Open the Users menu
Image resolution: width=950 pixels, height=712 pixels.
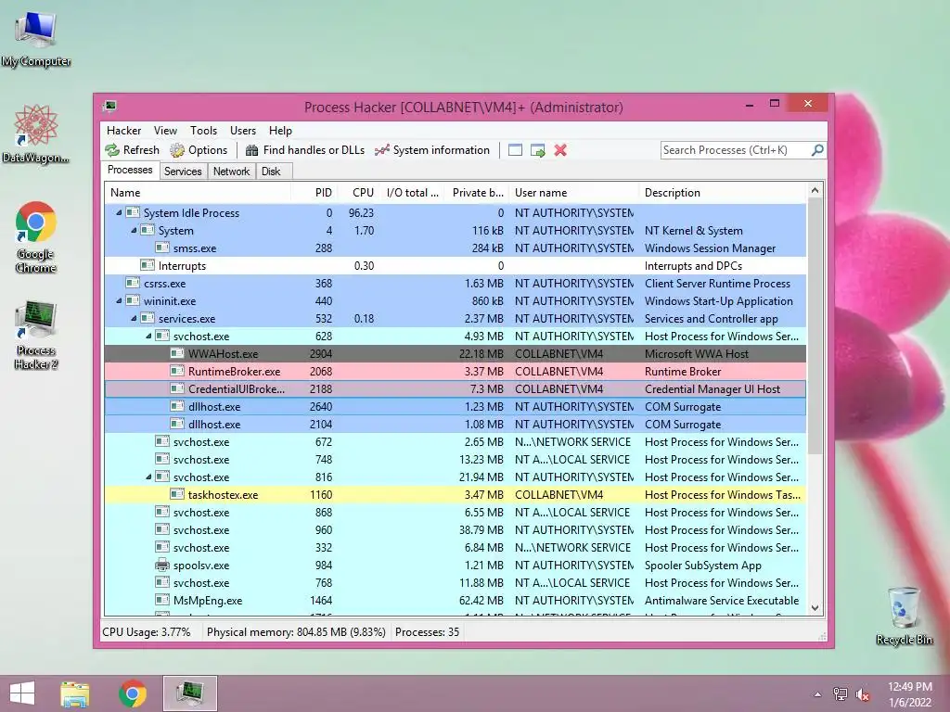point(243,131)
